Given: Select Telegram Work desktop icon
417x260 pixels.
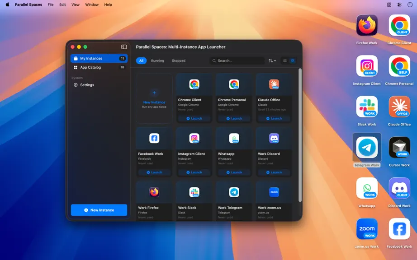Looking at the screenshot, I should click(x=367, y=148).
